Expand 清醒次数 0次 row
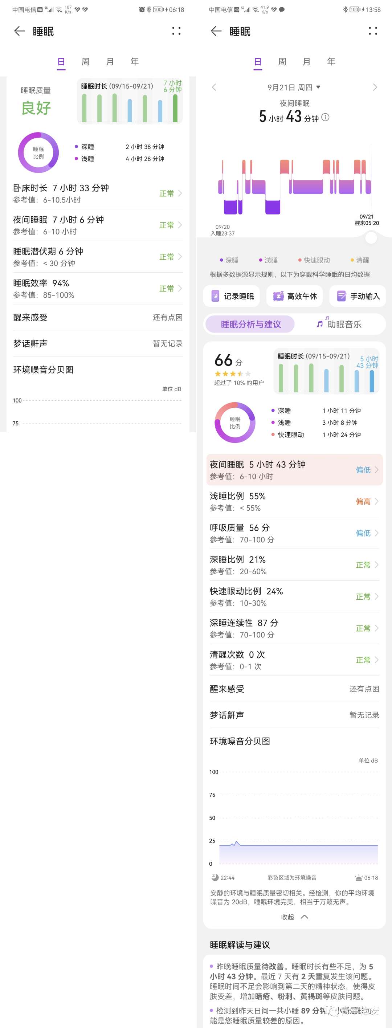The width and height of the screenshot is (392, 1028). coord(295,660)
